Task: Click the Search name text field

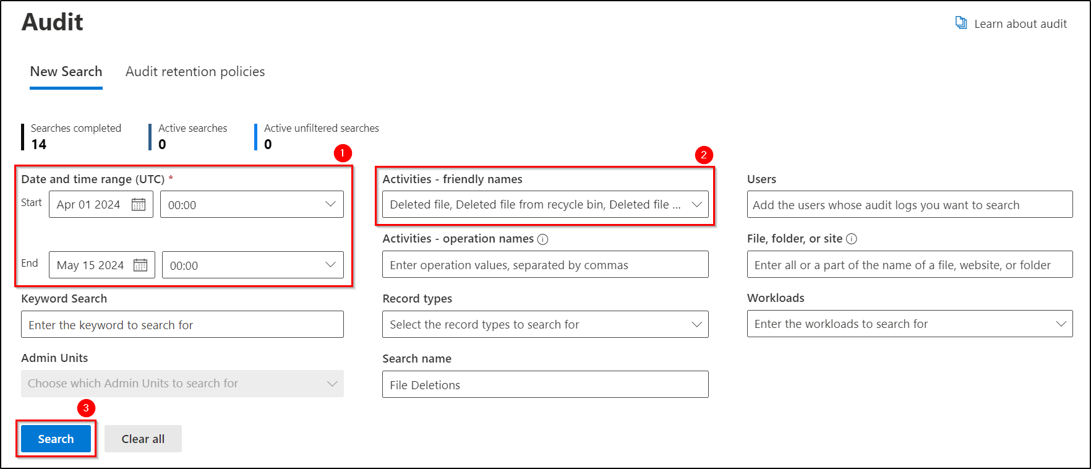Action: click(x=545, y=385)
